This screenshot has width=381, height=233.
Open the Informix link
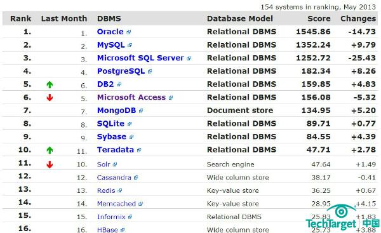pyautogui.click(x=111, y=217)
